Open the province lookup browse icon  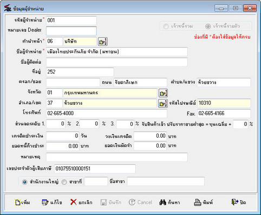click(163, 93)
